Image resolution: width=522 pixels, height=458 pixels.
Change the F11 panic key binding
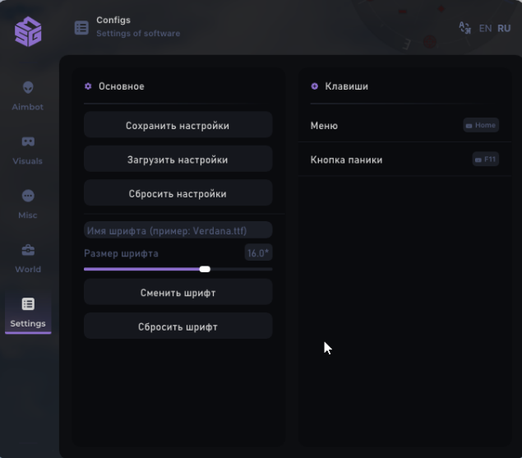(x=485, y=160)
